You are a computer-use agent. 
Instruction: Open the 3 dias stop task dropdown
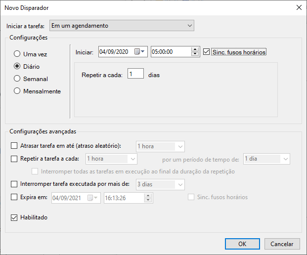point(160,184)
